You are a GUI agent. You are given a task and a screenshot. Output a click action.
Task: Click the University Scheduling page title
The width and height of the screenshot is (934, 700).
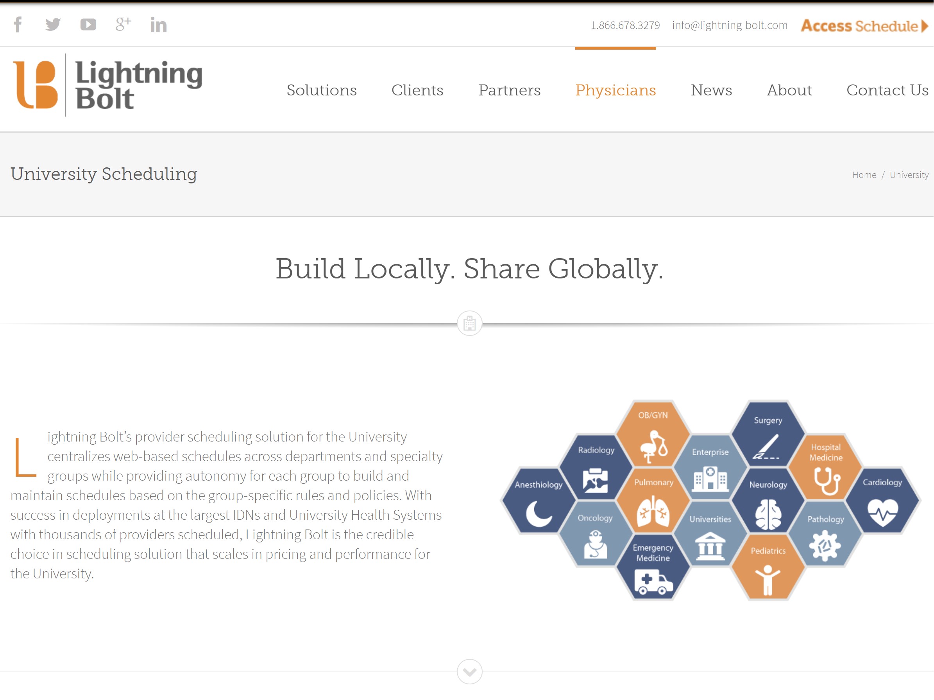click(104, 174)
